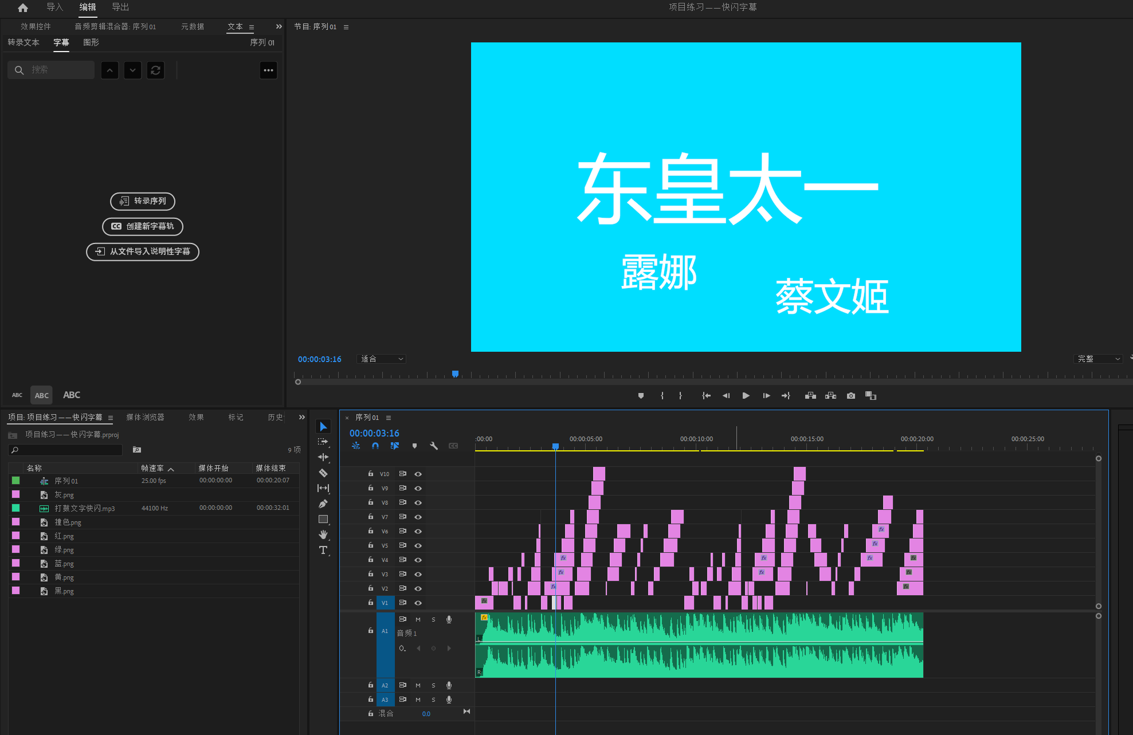Select the Razor tool in the toolbar
Viewport: 1133px width, 735px height.
click(x=323, y=473)
